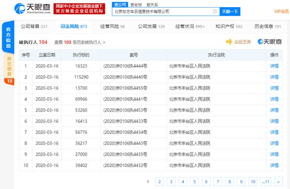Click current page number 1
The height and width of the screenshot is (189, 290).
(x=148, y=181)
